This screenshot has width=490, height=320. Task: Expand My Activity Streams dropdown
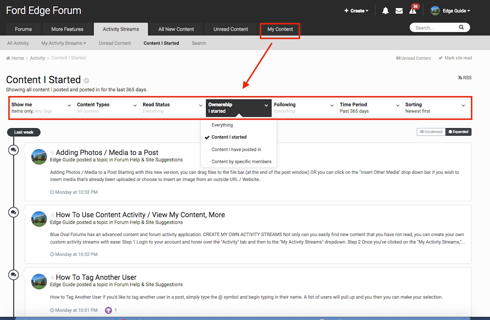point(64,43)
